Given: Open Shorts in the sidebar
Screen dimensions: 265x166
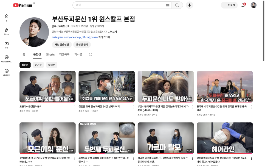Looking at the screenshot, I should 7,32.
